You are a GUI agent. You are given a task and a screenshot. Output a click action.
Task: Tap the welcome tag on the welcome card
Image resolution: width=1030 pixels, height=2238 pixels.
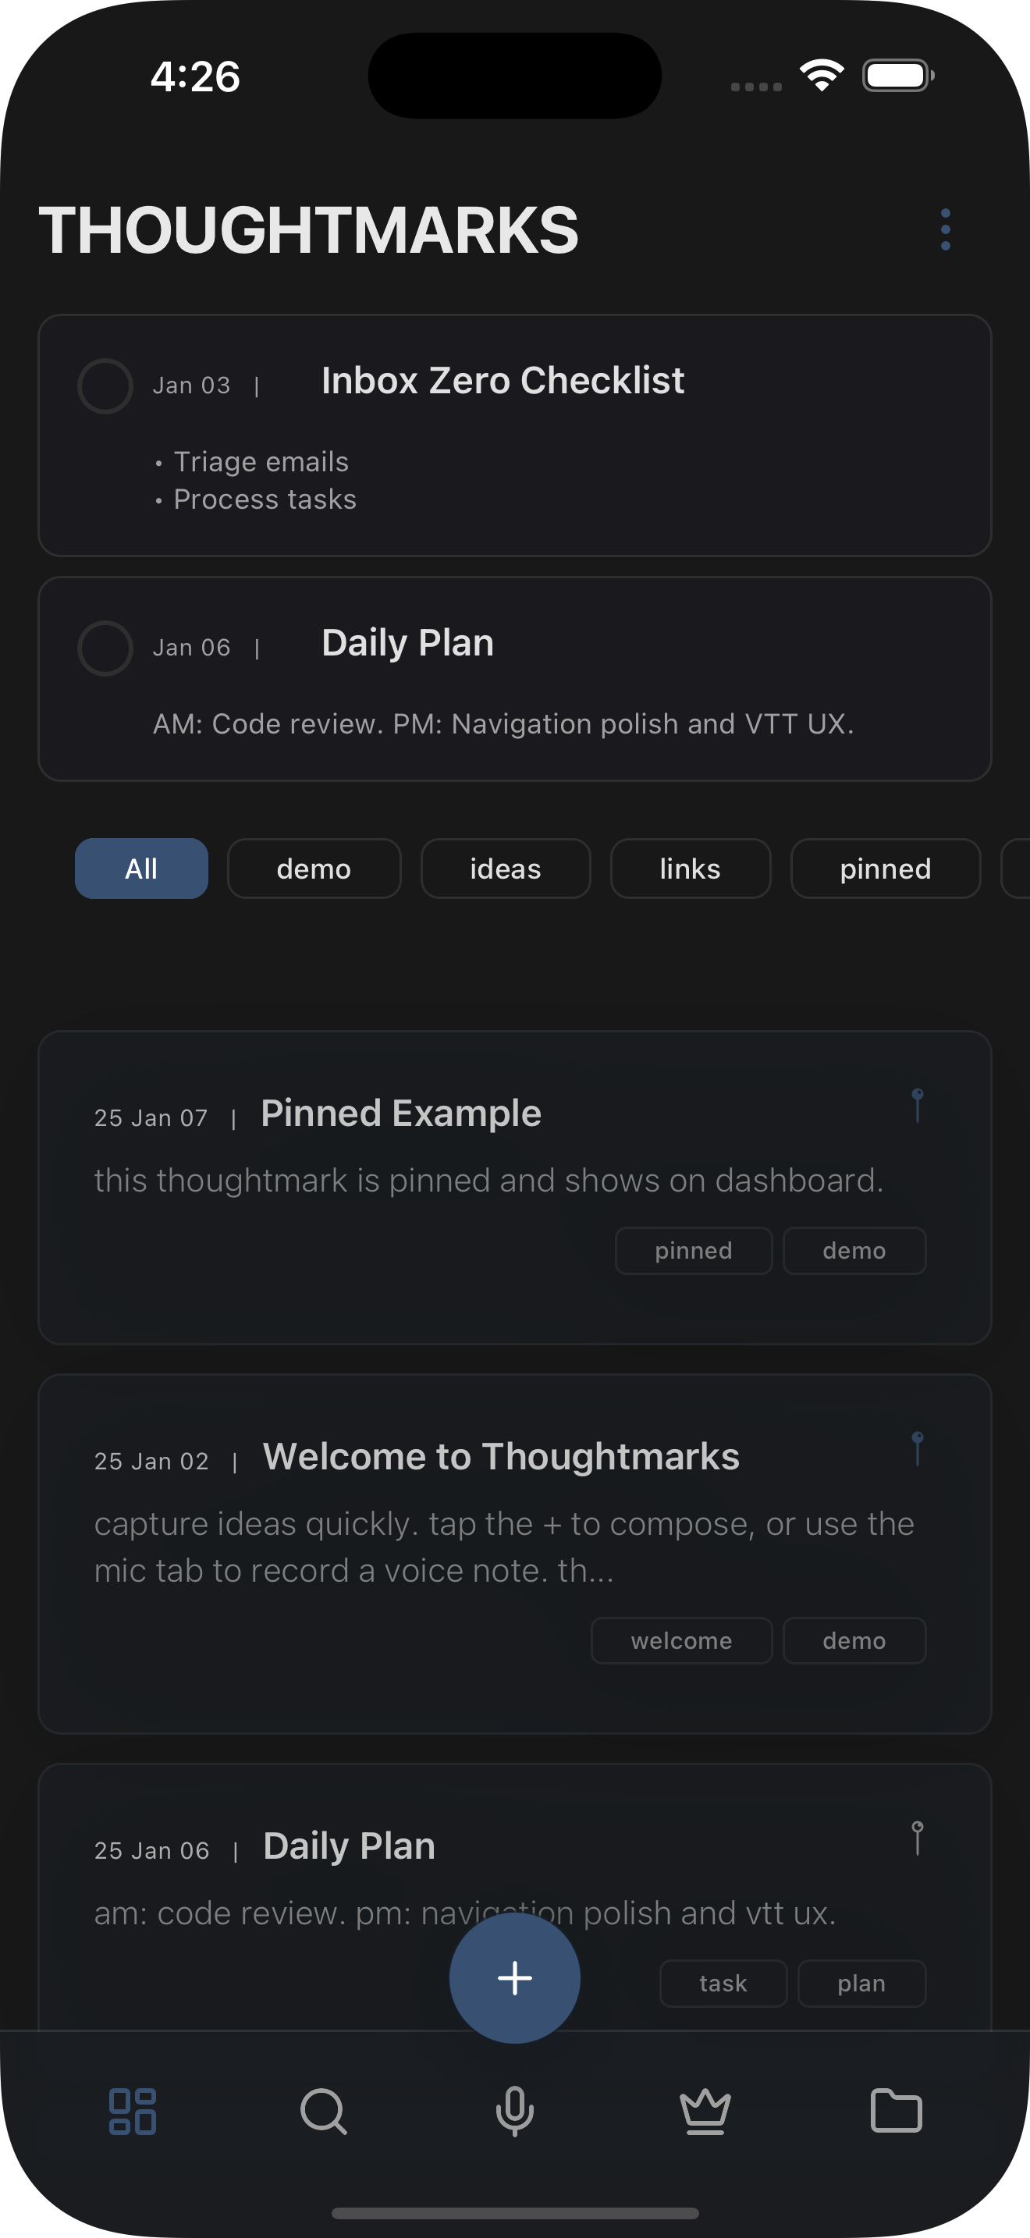[x=682, y=1640]
